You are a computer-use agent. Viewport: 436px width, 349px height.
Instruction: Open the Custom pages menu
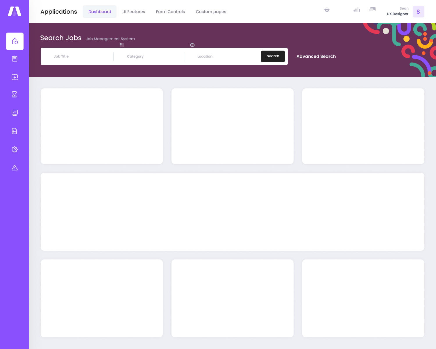211,12
